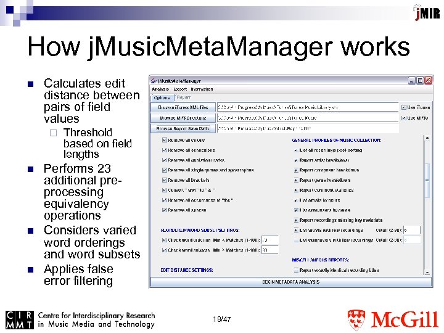
Task: Minimize the jMusicMetaManager window
Action: [412, 81]
